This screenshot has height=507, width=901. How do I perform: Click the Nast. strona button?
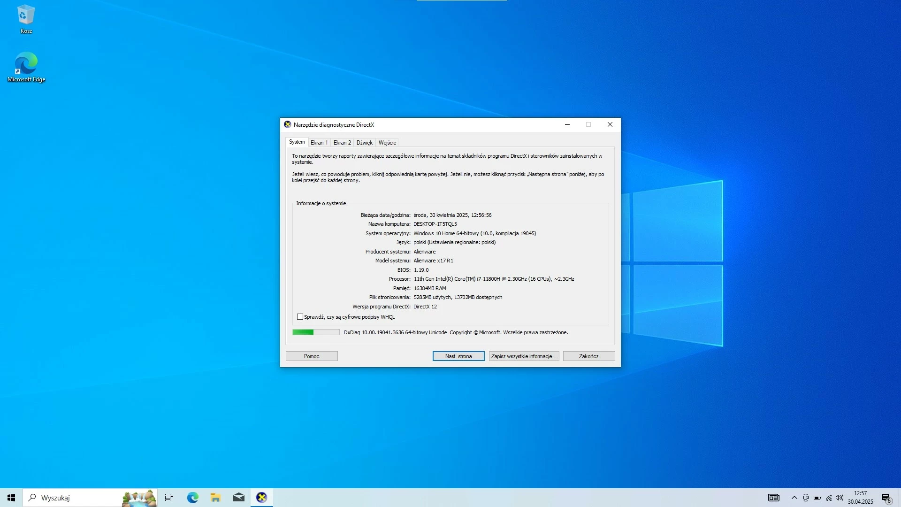458,356
